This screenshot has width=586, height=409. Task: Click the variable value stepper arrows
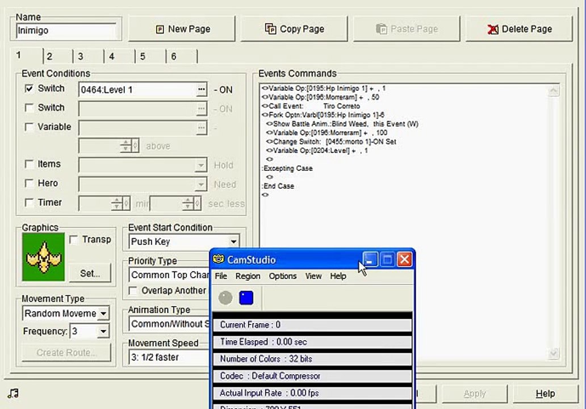pos(126,146)
